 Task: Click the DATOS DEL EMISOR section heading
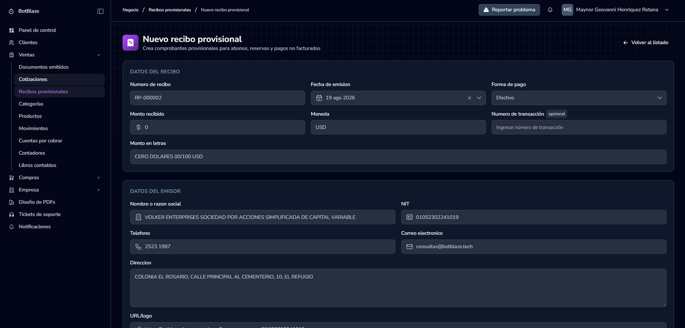(x=155, y=191)
